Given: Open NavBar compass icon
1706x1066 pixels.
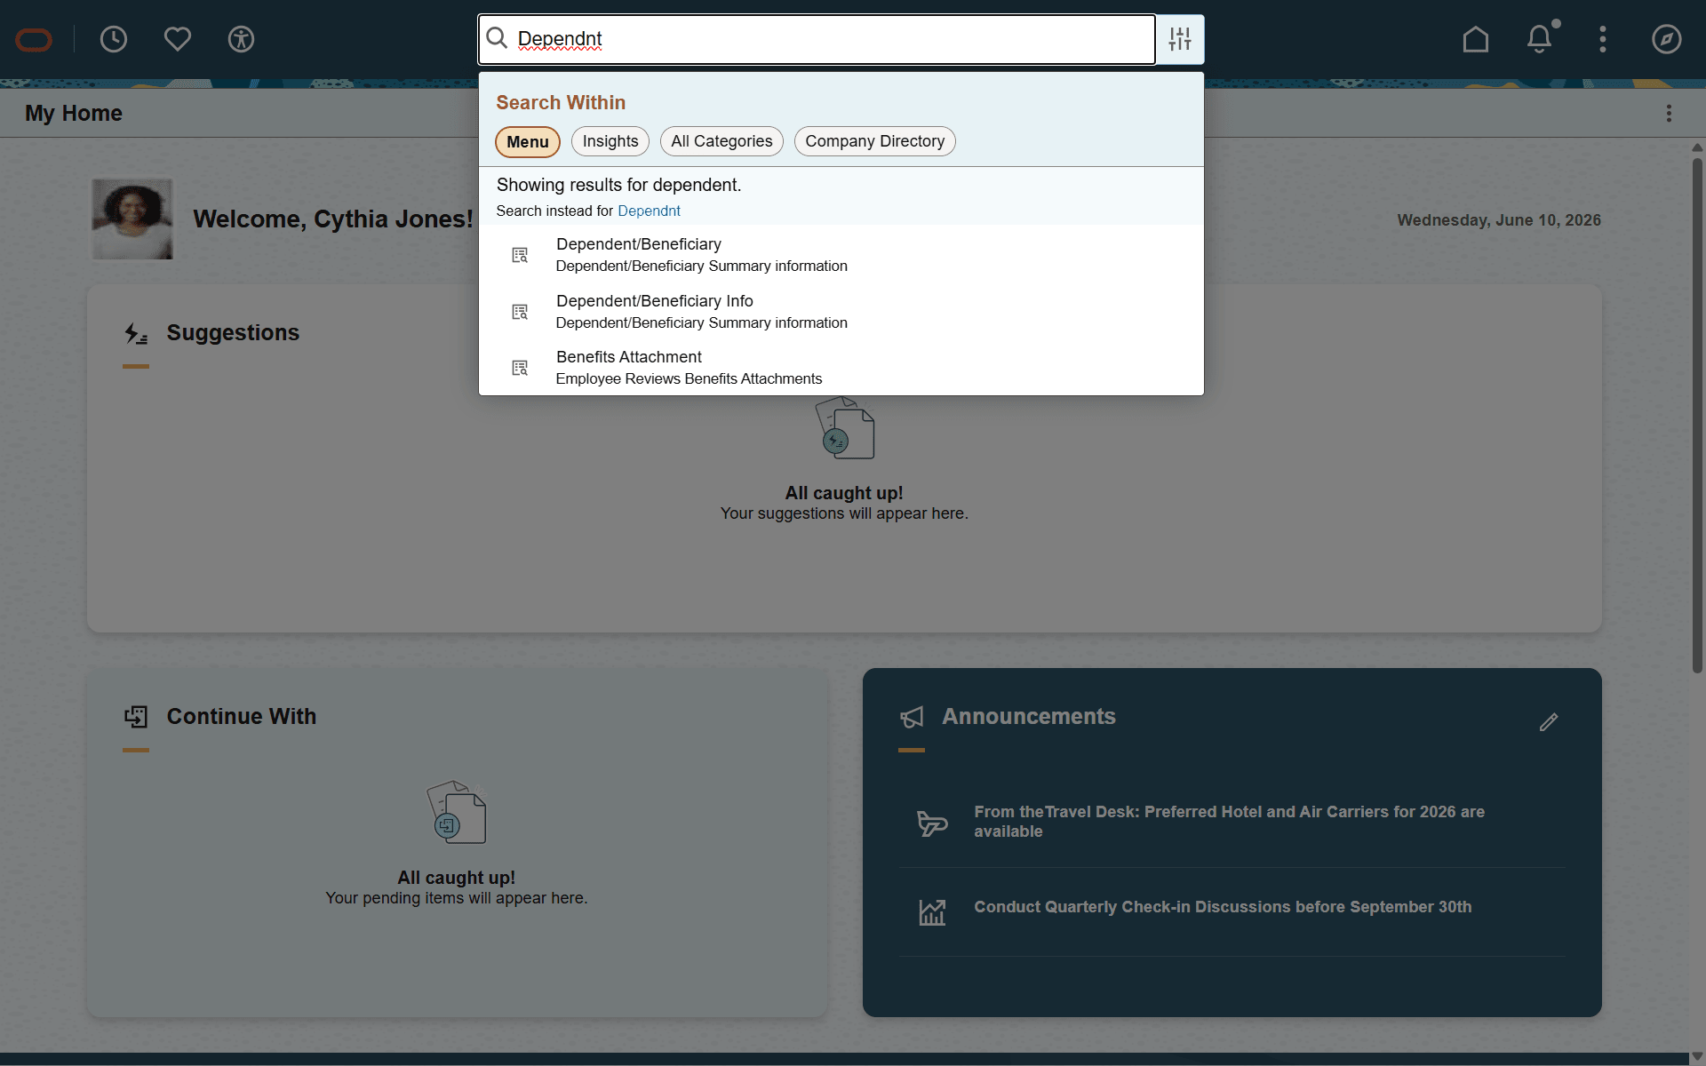Looking at the screenshot, I should point(1667,39).
